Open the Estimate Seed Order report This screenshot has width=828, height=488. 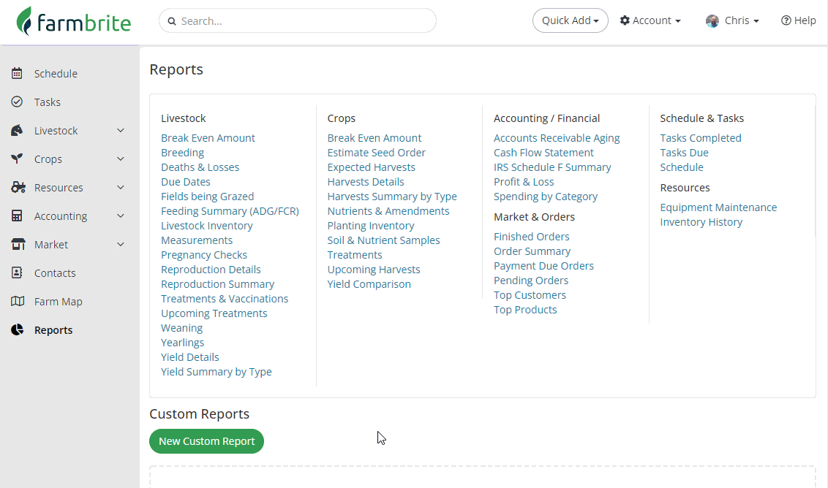point(376,153)
